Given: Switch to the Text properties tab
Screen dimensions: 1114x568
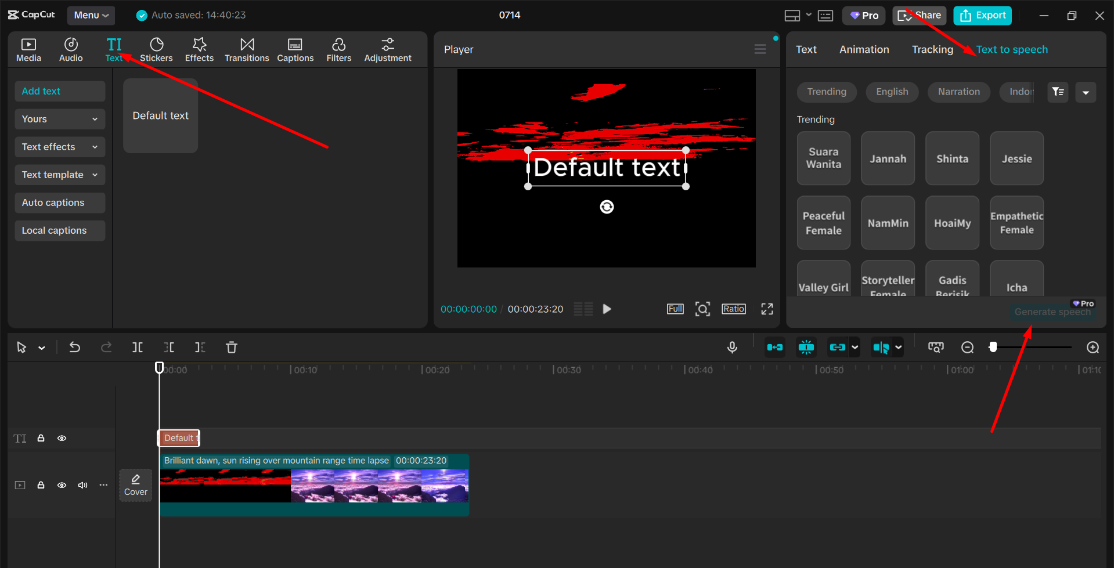Looking at the screenshot, I should pyautogui.click(x=806, y=49).
